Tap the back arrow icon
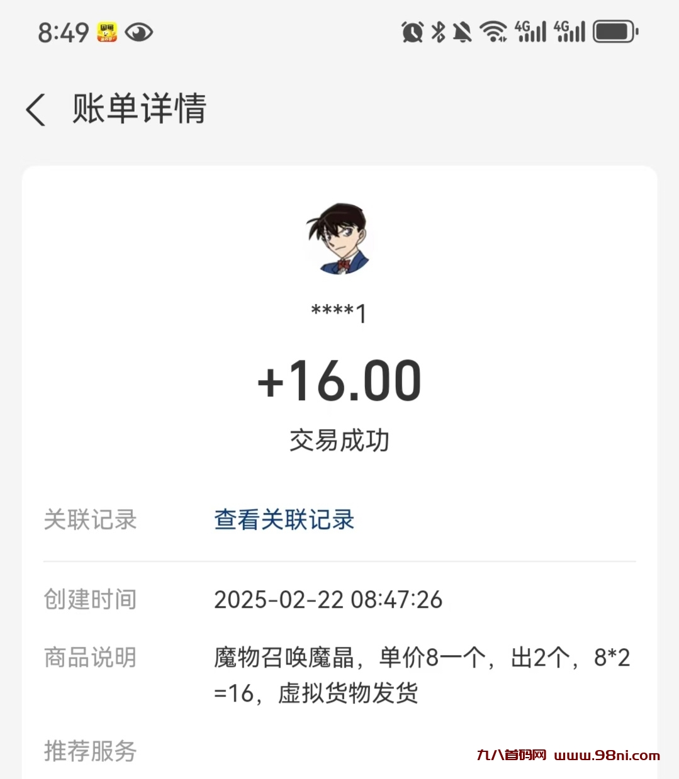Screen dimensions: 679x779 [x=36, y=109]
